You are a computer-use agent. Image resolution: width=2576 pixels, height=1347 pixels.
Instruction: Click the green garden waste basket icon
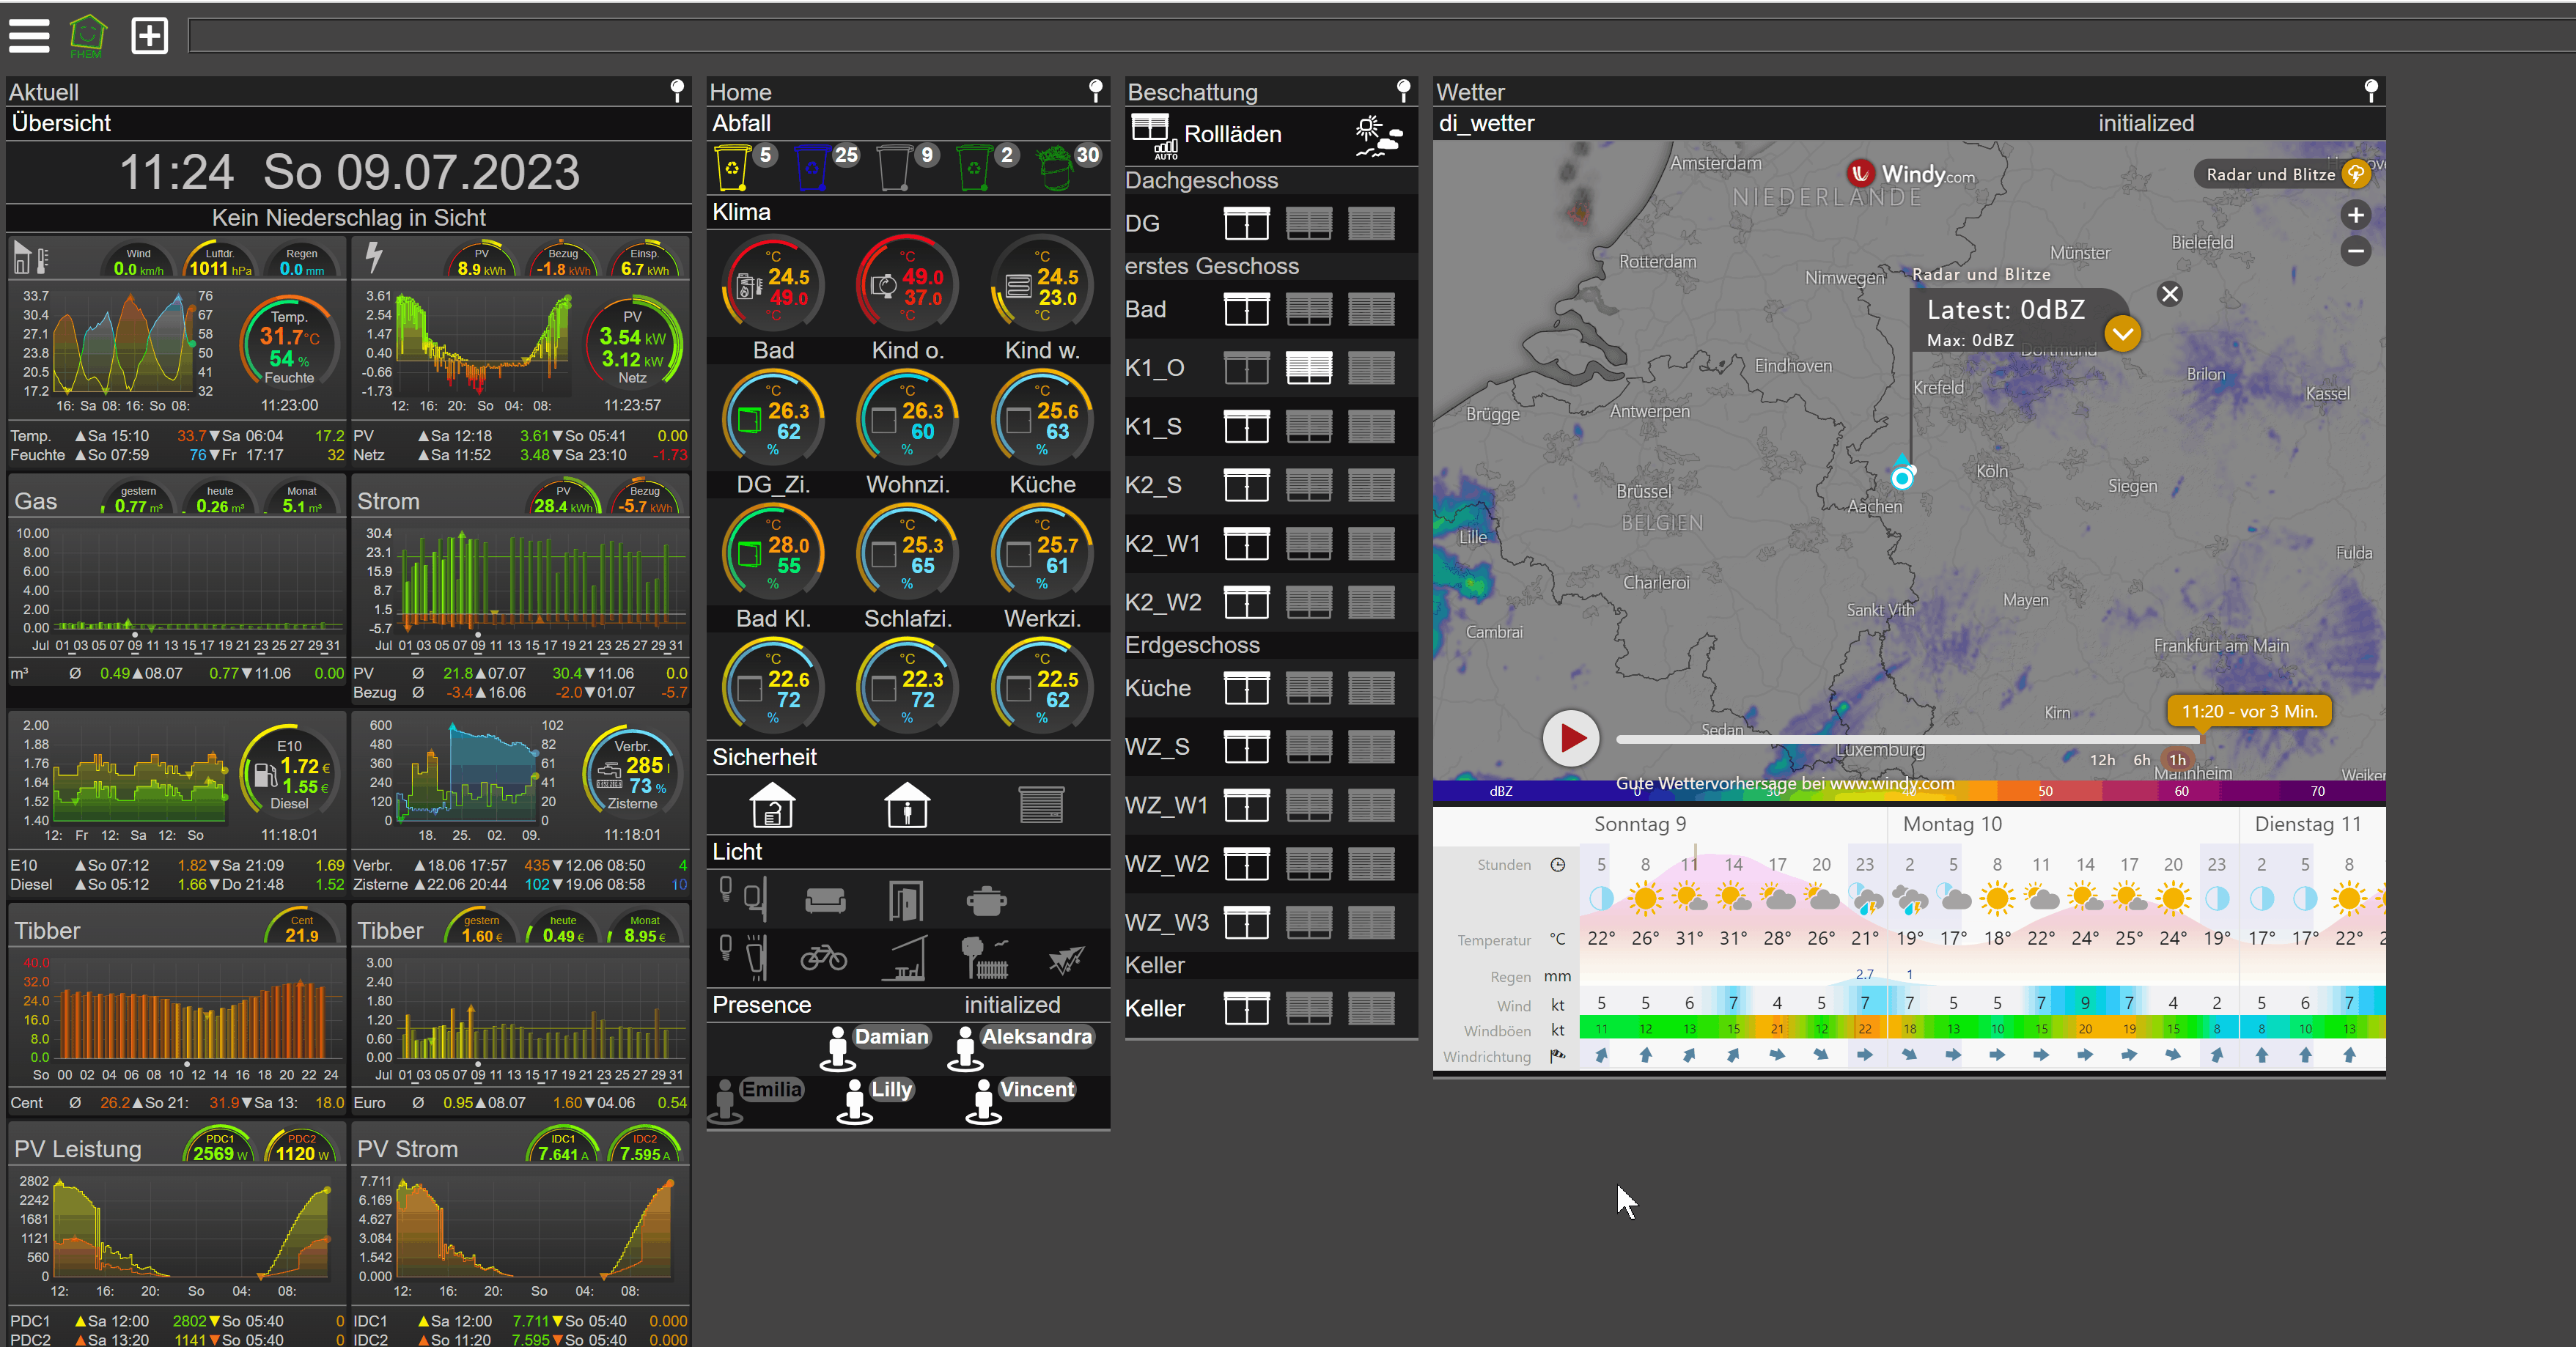point(1054,168)
